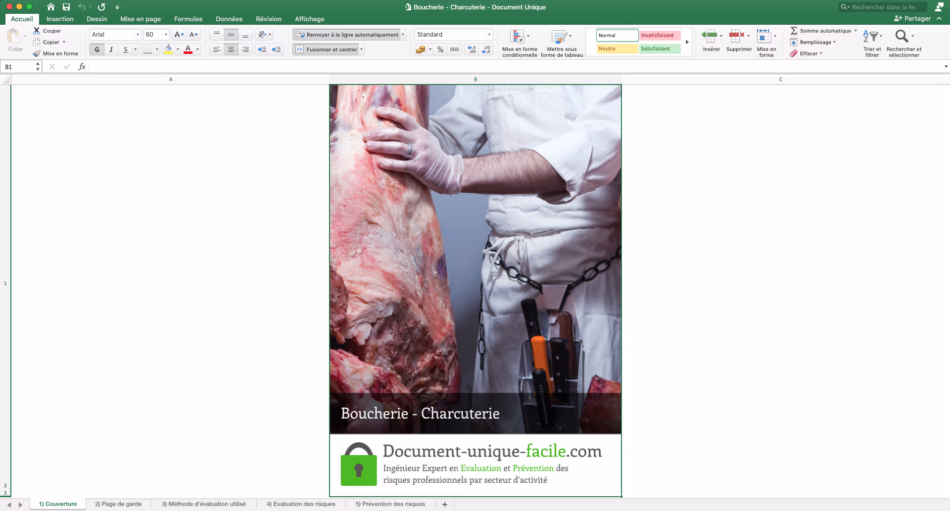Open the Formules ribbon tab
This screenshot has height=511, width=950.
(x=188, y=19)
